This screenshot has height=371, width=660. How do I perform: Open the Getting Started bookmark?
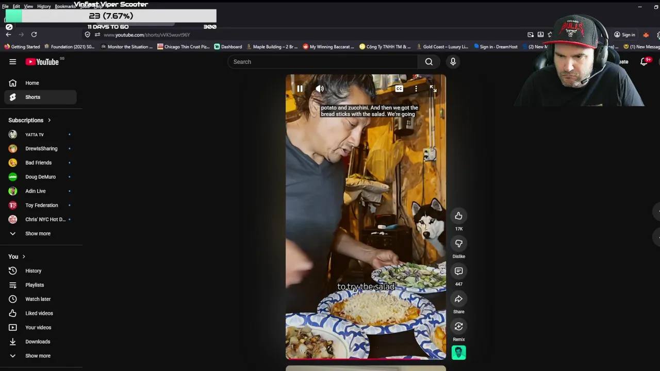[x=22, y=47]
